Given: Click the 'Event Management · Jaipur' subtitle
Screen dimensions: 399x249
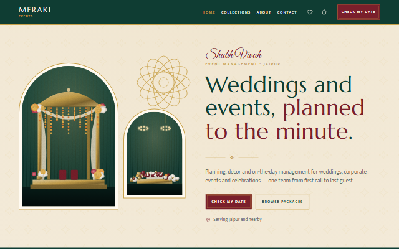Looking at the screenshot, I should tap(243, 64).
